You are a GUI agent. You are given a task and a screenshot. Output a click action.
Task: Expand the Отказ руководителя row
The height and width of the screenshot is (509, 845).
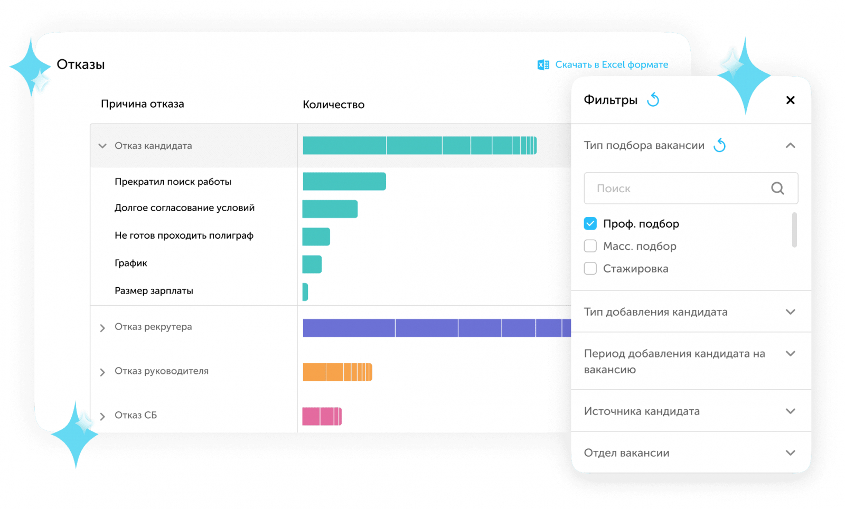click(102, 372)
